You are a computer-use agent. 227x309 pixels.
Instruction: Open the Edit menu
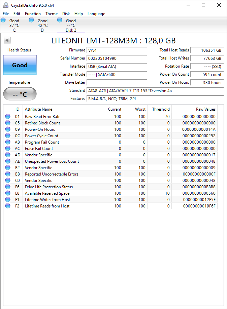pyautogui.click(x=17, y=13)
